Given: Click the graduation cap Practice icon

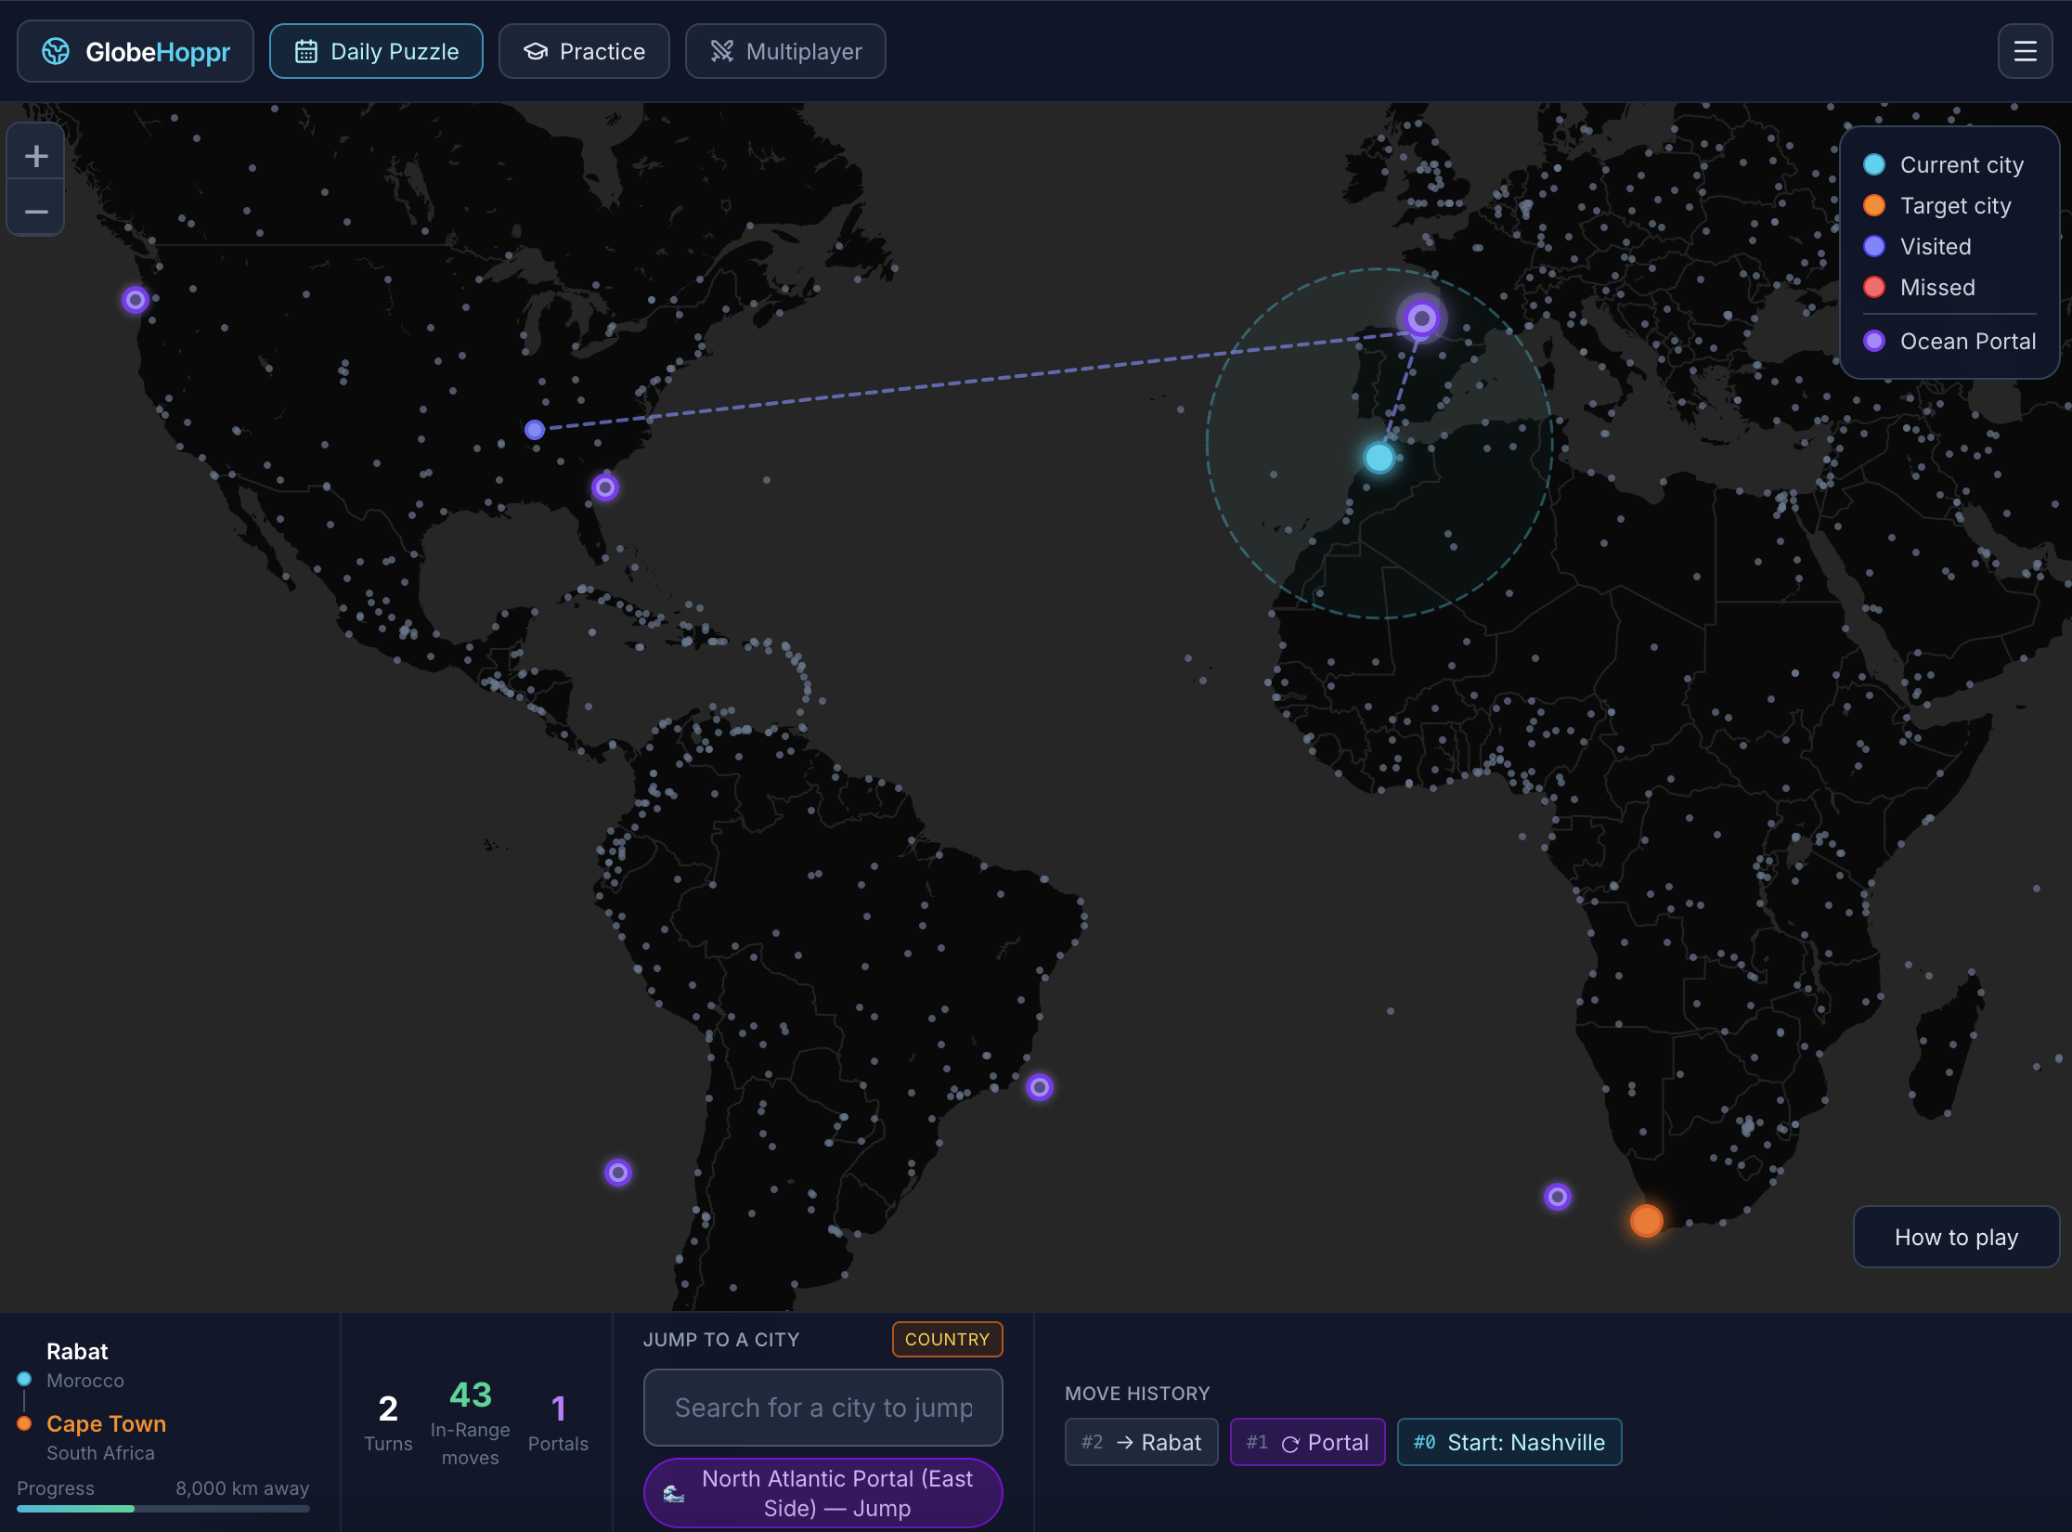Looking at the screenshot, I should (535, 51).
